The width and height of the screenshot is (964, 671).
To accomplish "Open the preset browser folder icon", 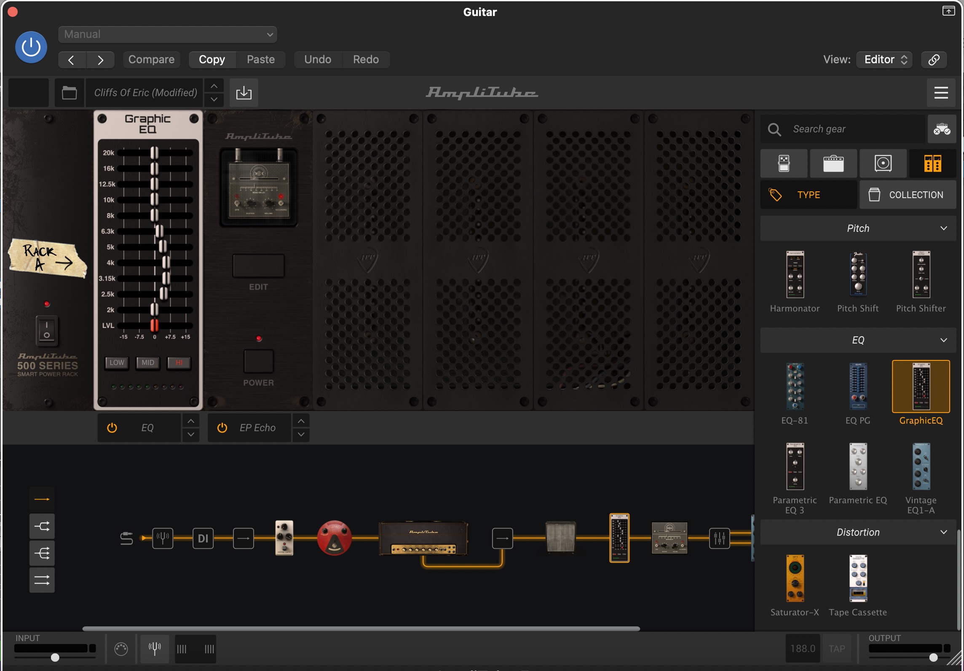I will coord(69,92).
